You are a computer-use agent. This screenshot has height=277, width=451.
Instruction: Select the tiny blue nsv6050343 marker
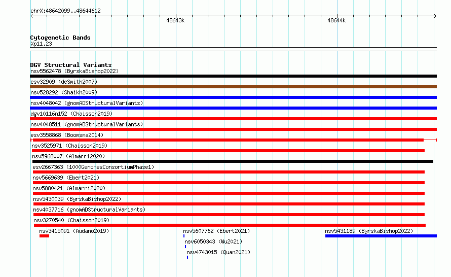185,247
